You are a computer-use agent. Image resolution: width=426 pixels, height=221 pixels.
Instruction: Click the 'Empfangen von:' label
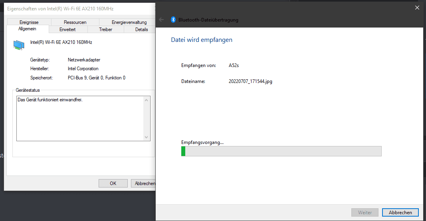[198, 65]
